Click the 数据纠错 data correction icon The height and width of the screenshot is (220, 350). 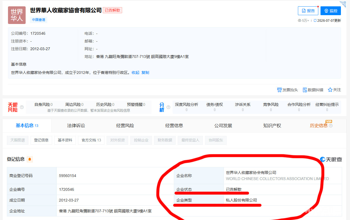click(x=305, y=90)
